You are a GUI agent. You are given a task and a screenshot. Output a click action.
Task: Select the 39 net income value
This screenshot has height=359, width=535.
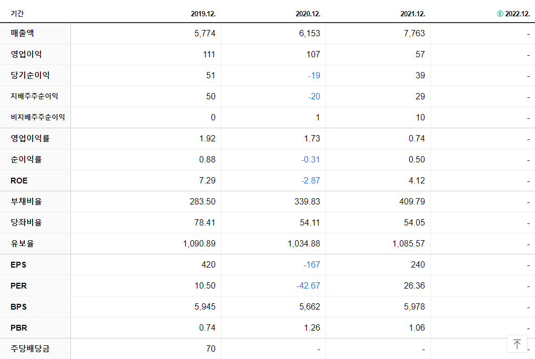click(x=420, y=75)
